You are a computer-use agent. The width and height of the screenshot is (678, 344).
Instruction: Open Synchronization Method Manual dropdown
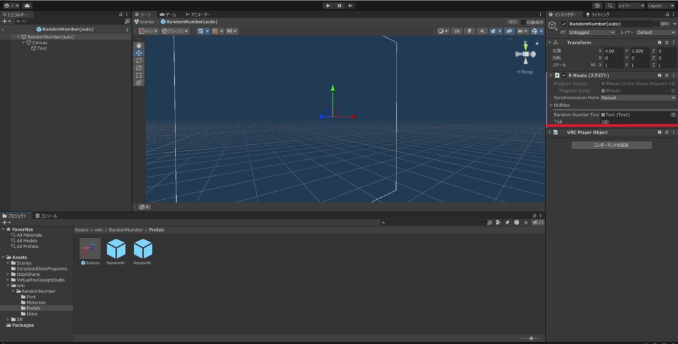point(638,98)
